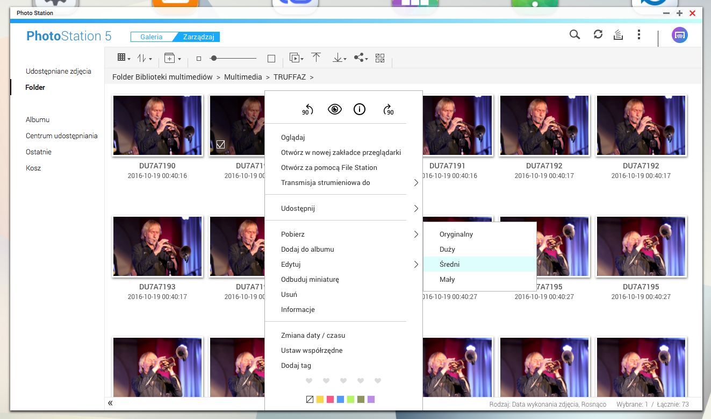Go to Folder Biblioteki multimediów breadcrumb
Viewport: 711px width, 419px height.
[162, 77]
